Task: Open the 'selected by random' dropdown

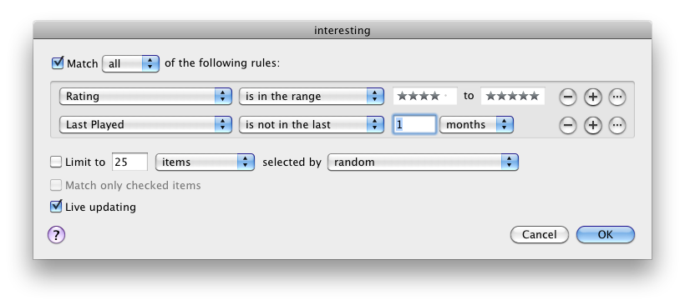Action: pyautogui.click(x=423, y=162)
